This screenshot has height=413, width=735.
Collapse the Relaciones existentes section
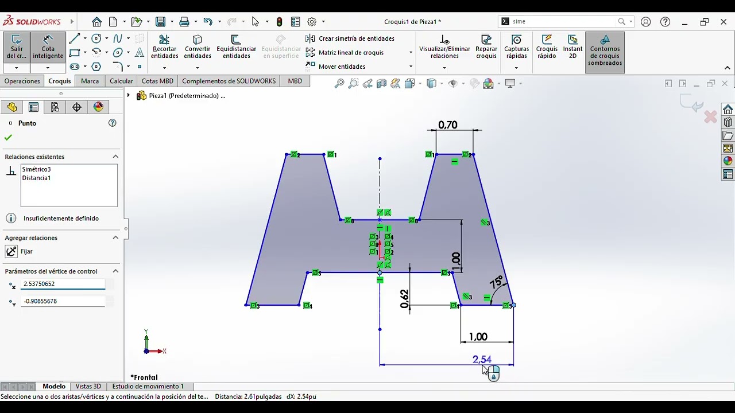click(115, 157)
